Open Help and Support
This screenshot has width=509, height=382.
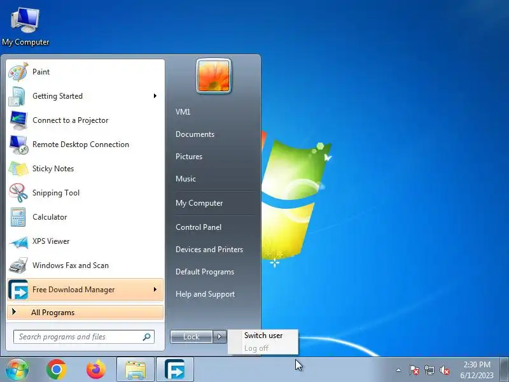click(x=205, y=294)
